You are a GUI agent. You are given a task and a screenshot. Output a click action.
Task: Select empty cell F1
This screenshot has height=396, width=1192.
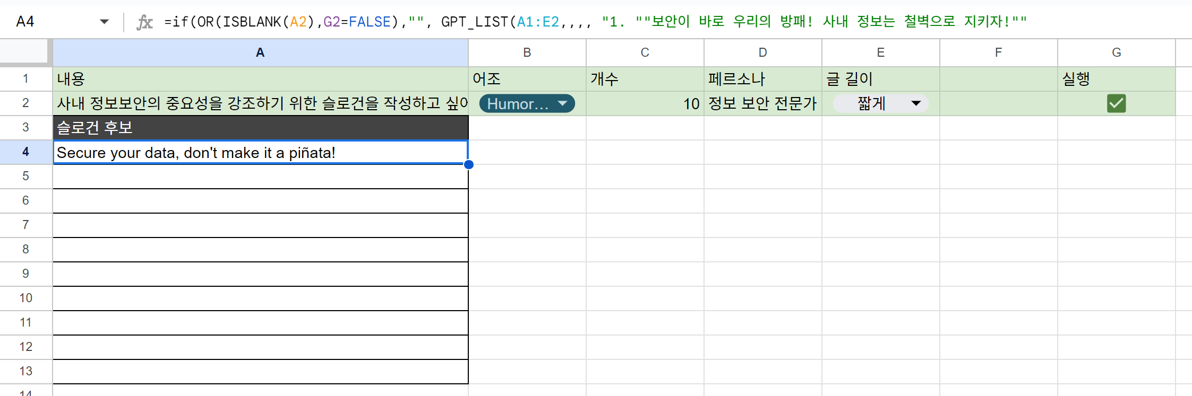point(999,79)
